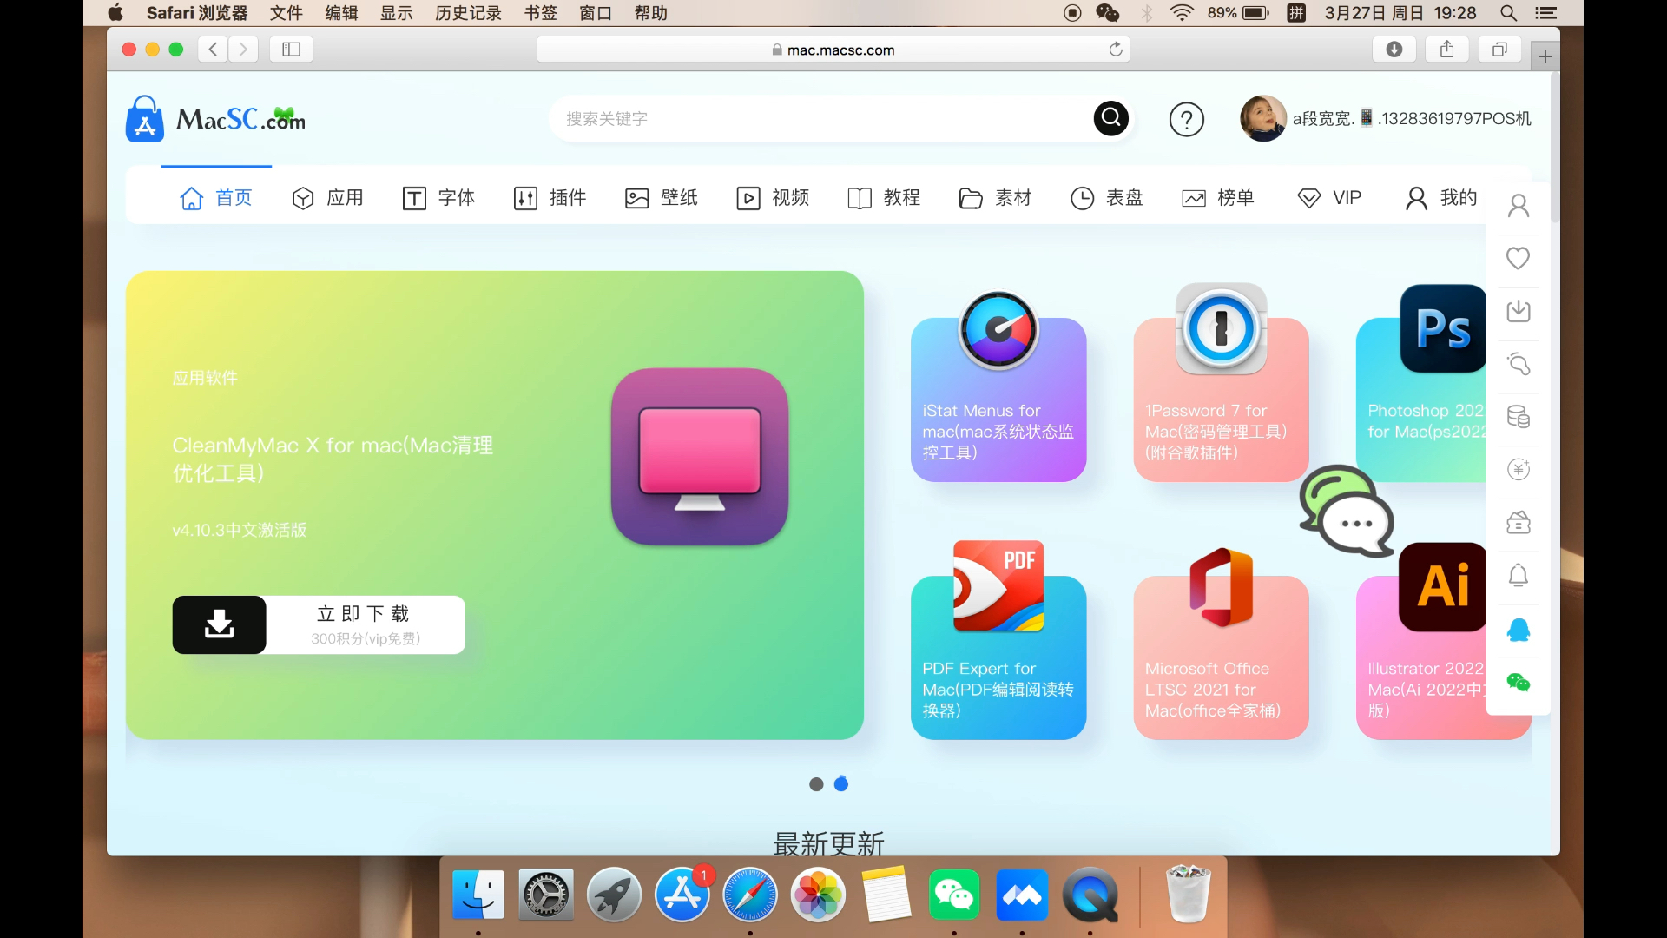The image size is (1667, 938).
Task: Click the search magnifier button
Action: click(1110, 118)
